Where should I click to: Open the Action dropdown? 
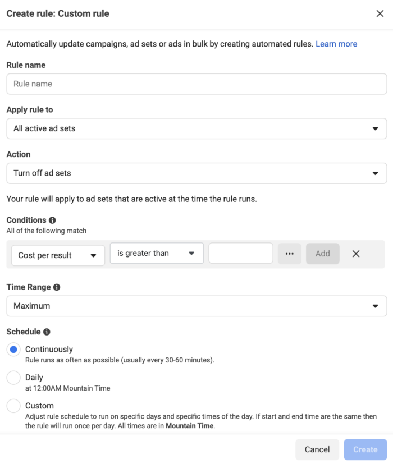pos(196,173)
